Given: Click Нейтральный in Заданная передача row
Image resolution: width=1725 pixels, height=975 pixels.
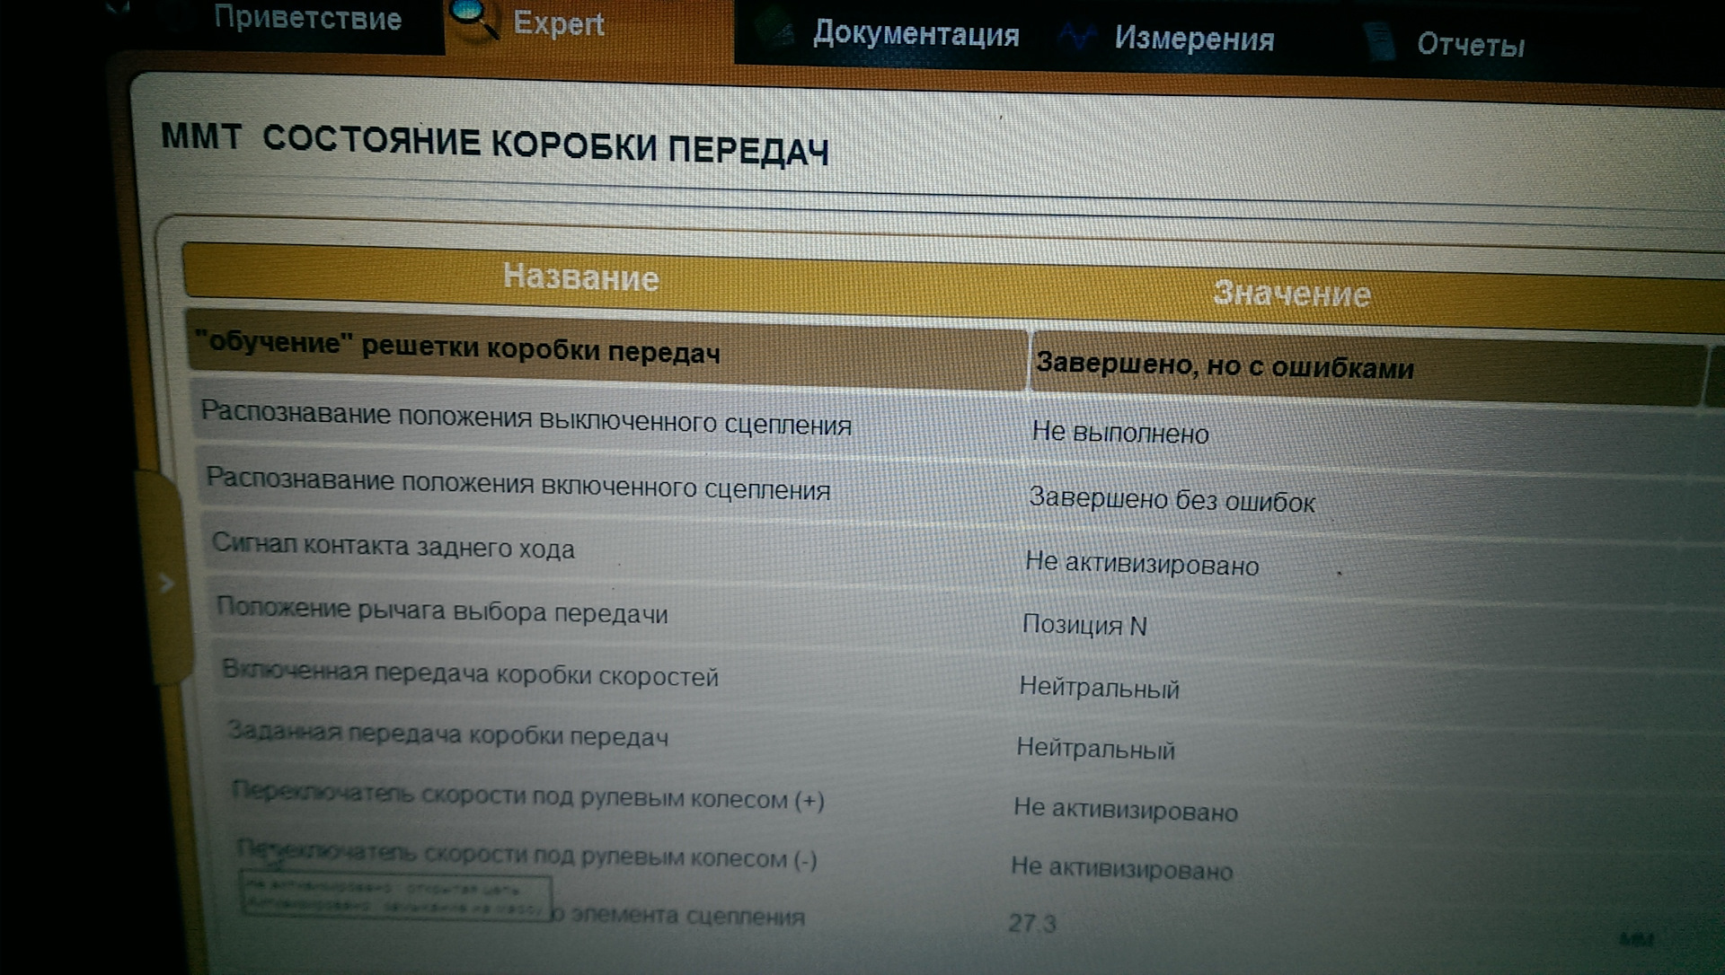Looking at the screenshot, I should [1095, 748].
